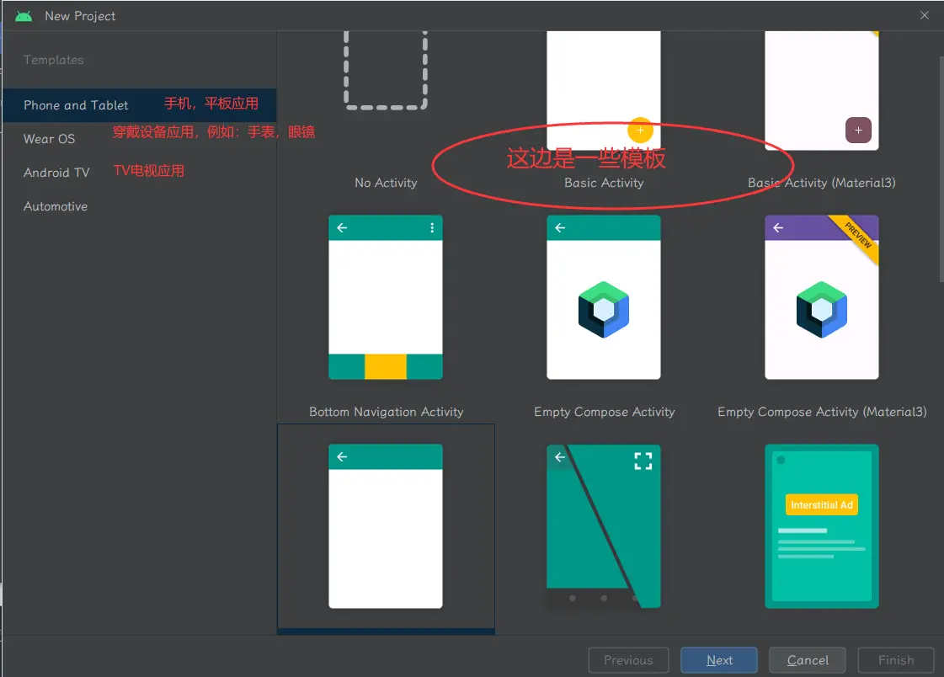
Task: Select the Interstitial Ad template
Action: pos(821,526)
